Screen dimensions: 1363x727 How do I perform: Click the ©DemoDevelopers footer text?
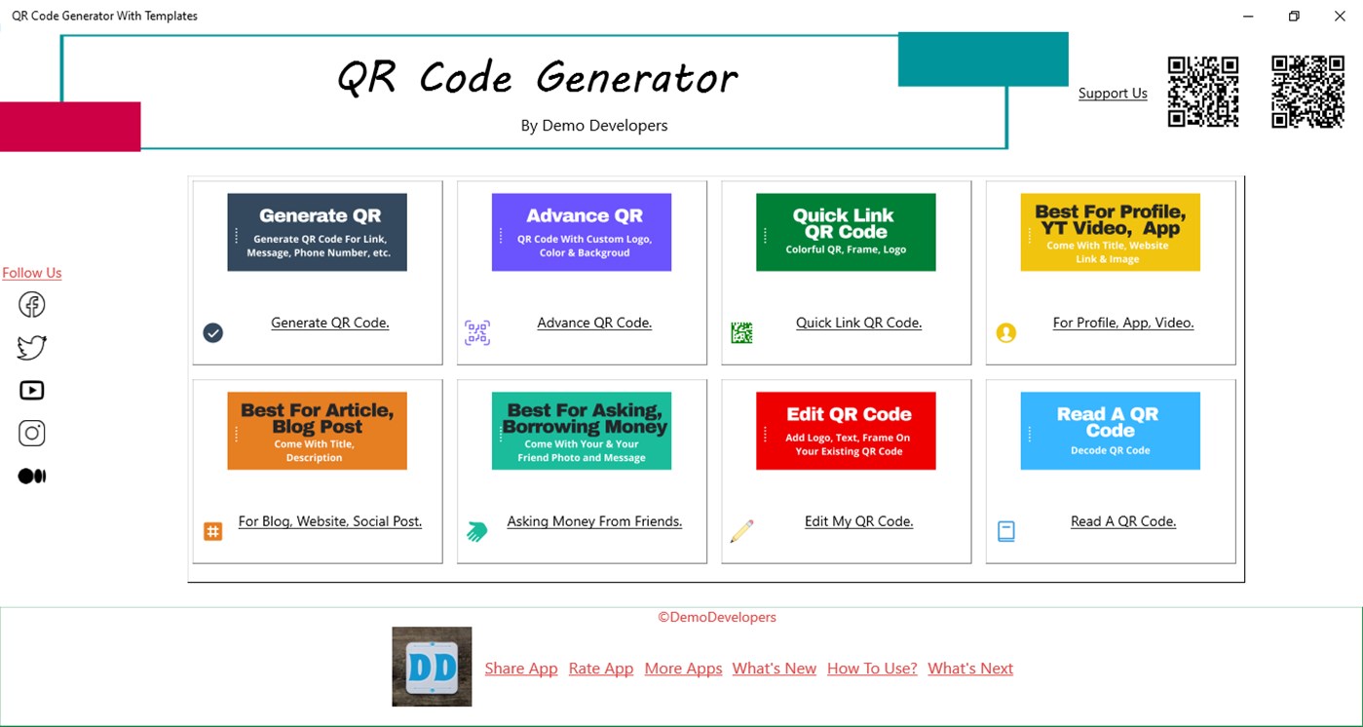717,617
